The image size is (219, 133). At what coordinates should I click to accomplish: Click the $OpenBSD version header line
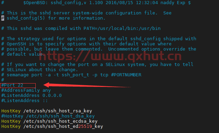click(x=96, y=3)
